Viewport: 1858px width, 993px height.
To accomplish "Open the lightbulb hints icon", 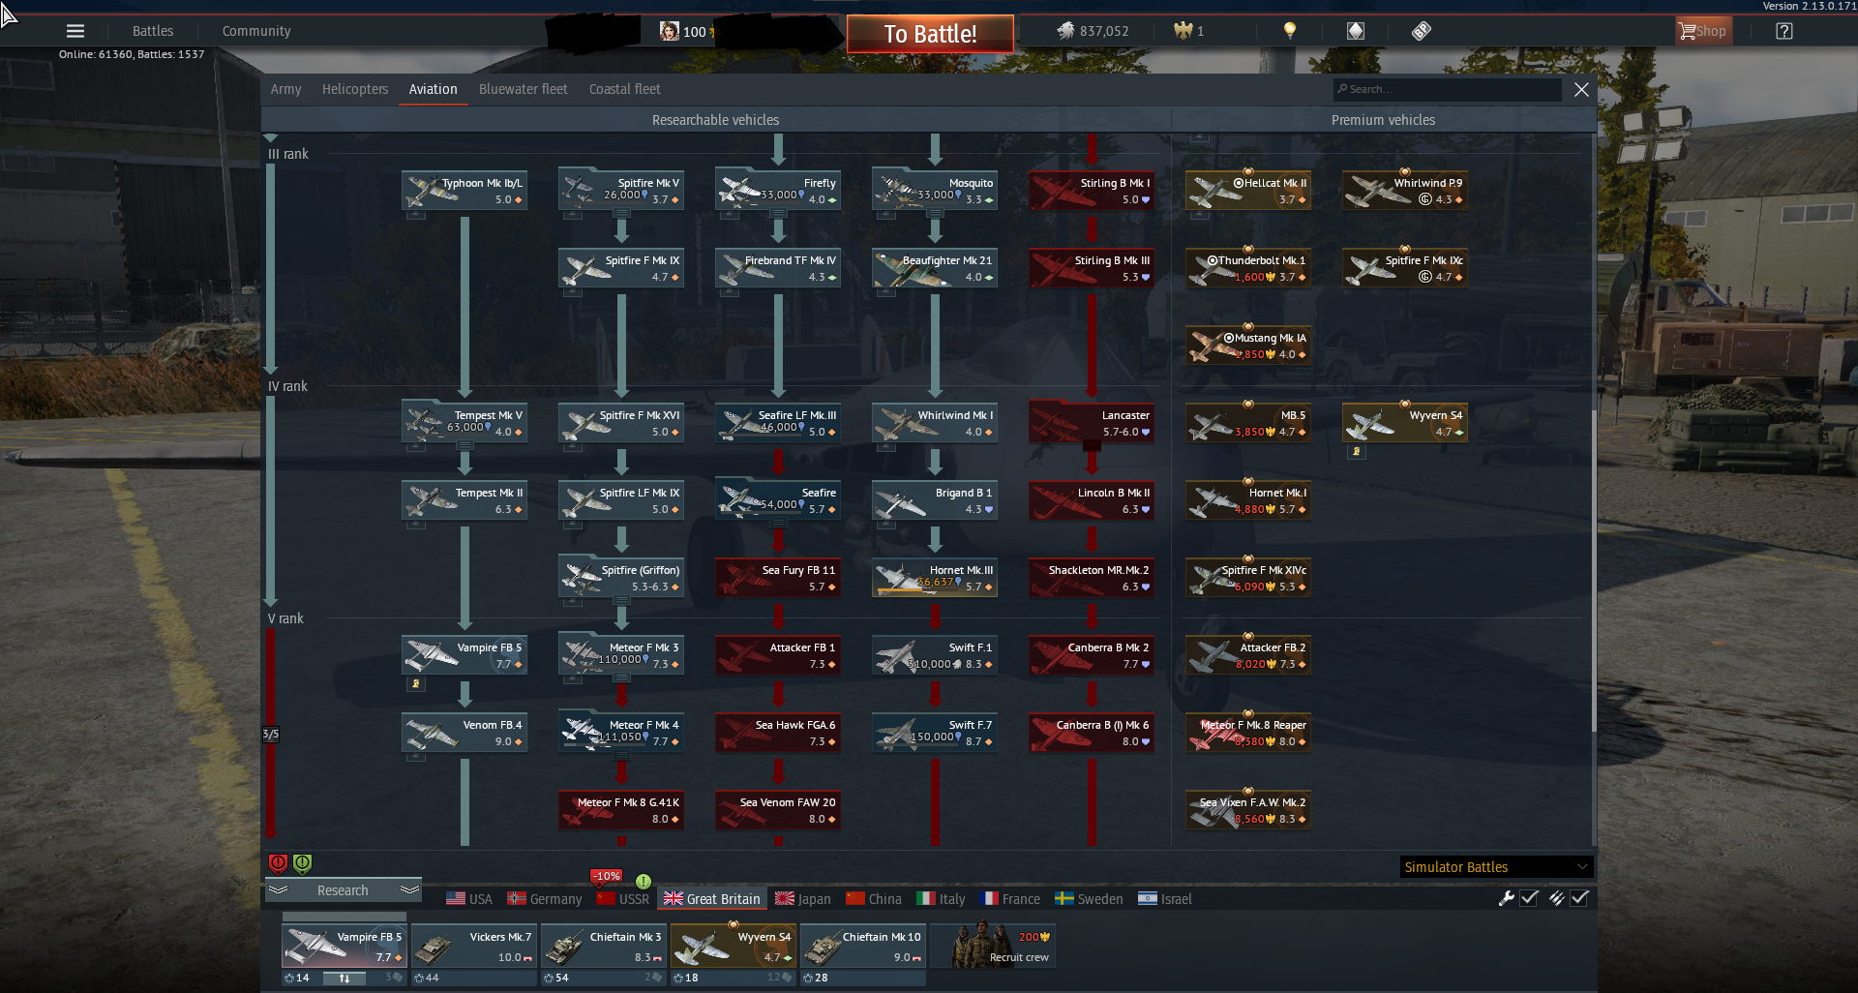I will tap(1290, 31).
